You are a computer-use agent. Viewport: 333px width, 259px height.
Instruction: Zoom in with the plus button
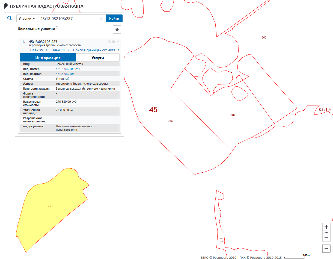[x=326, y=227]
